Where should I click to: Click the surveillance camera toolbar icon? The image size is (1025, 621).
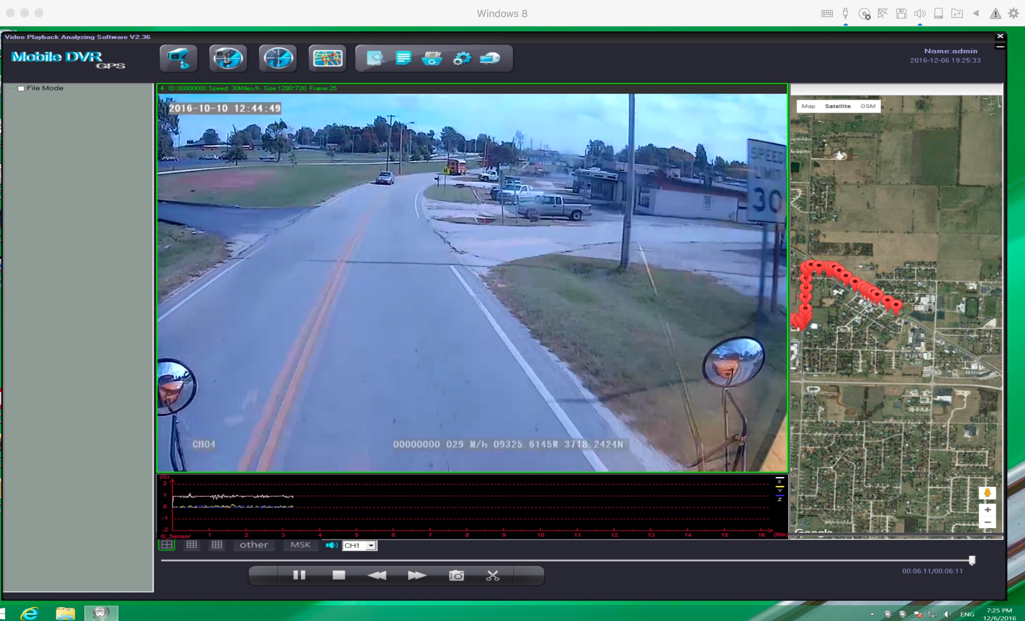click(179, 58)
